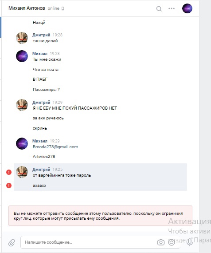Open the emoji smiley picker

[172, 242]
